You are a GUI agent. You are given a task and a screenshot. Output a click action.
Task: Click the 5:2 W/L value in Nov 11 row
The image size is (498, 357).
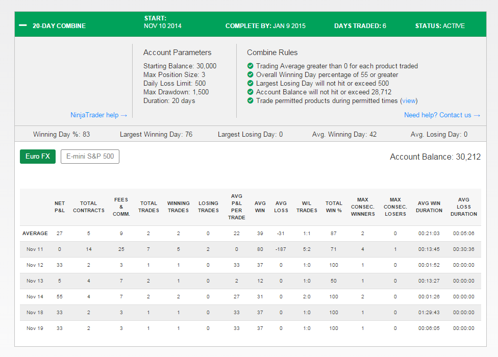tap(307, 249)
